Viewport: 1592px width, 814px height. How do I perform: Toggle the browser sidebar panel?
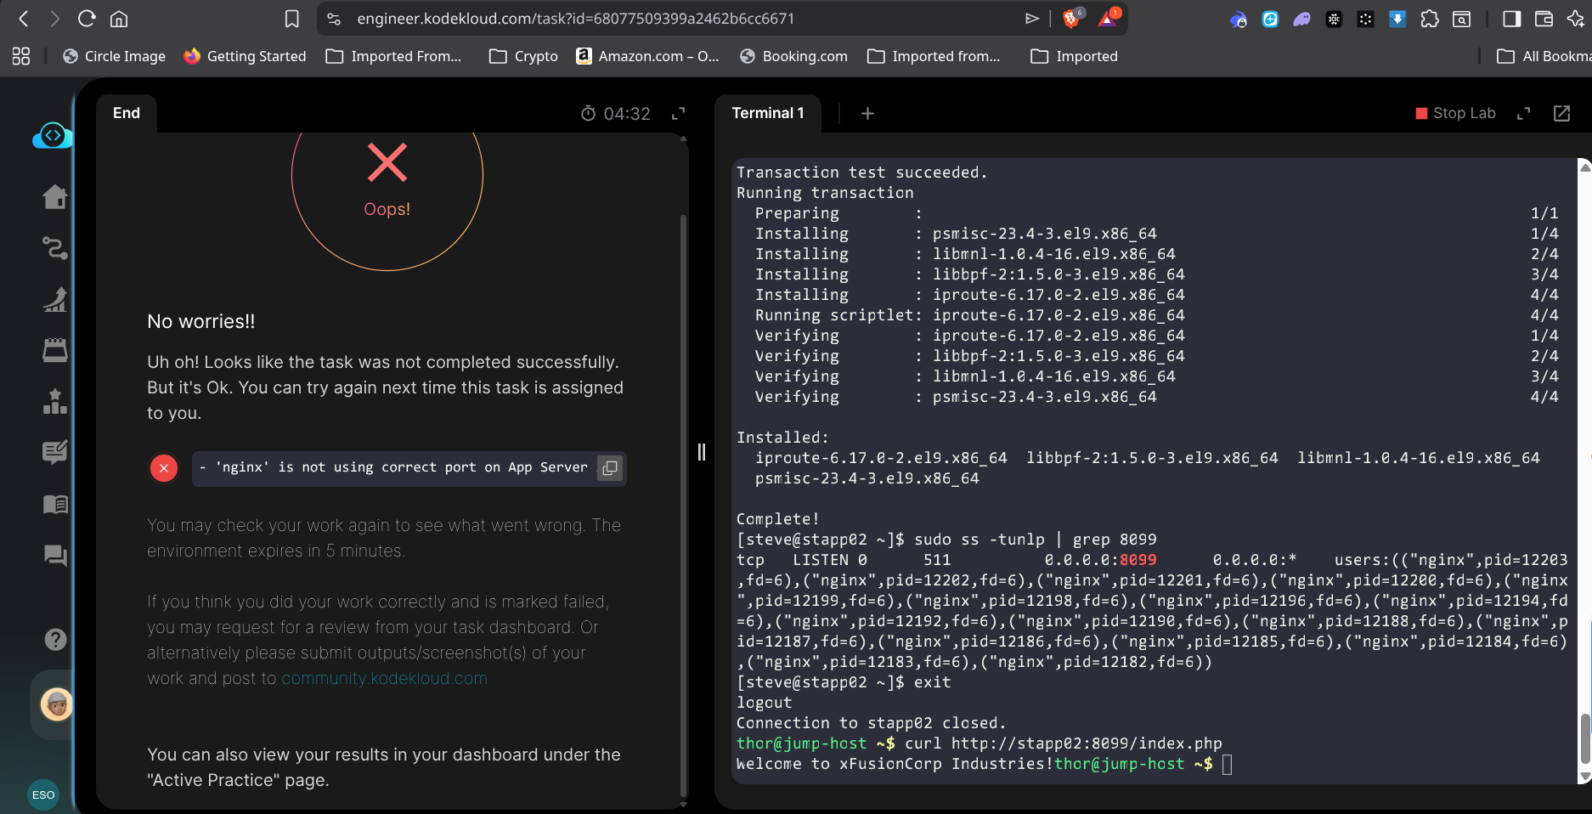1511,19
